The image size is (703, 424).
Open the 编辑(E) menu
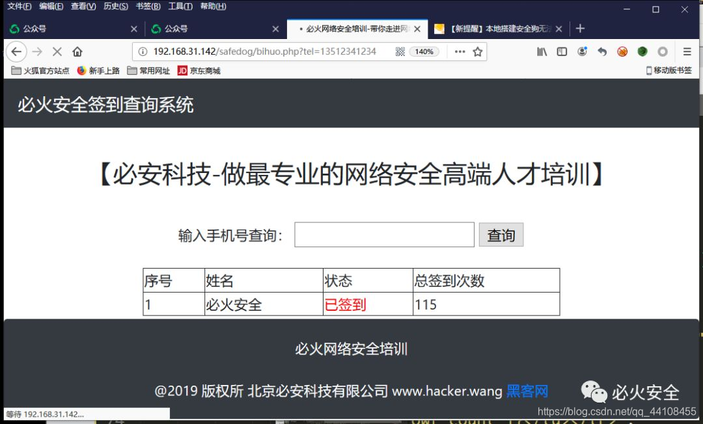pyautogui.click(x=51, y=7)
